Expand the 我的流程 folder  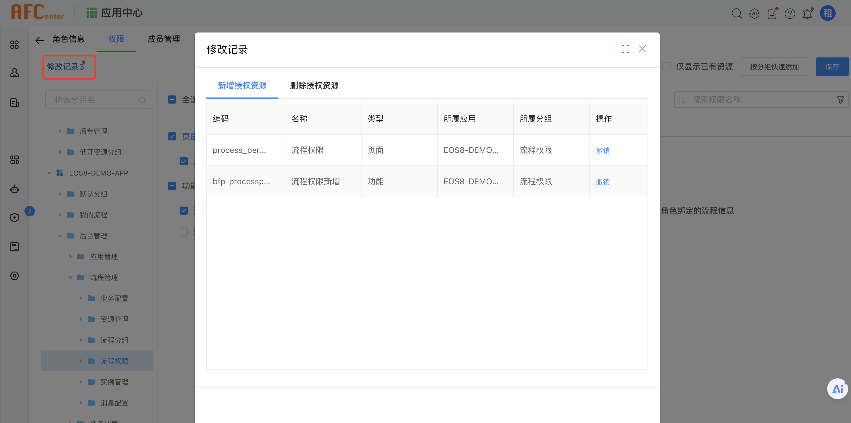pos(60,215)
